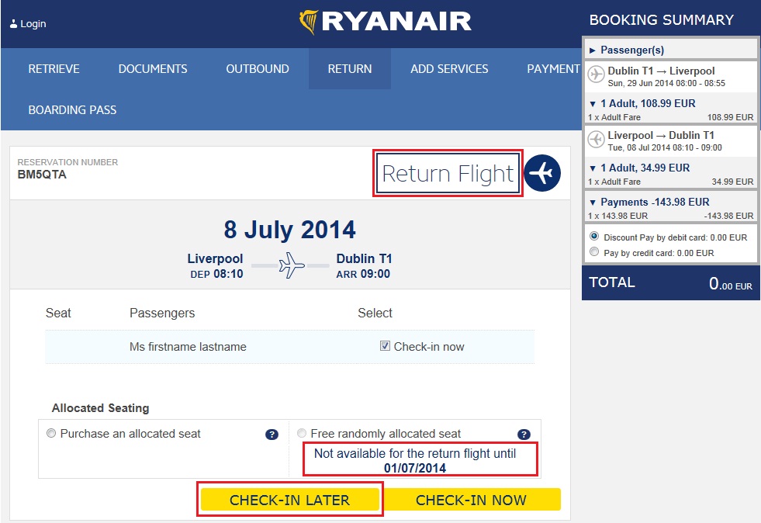Open help for Purchase an allocated seat
Image resolution: width=761 pixels, height=523 pixels.
272,435
